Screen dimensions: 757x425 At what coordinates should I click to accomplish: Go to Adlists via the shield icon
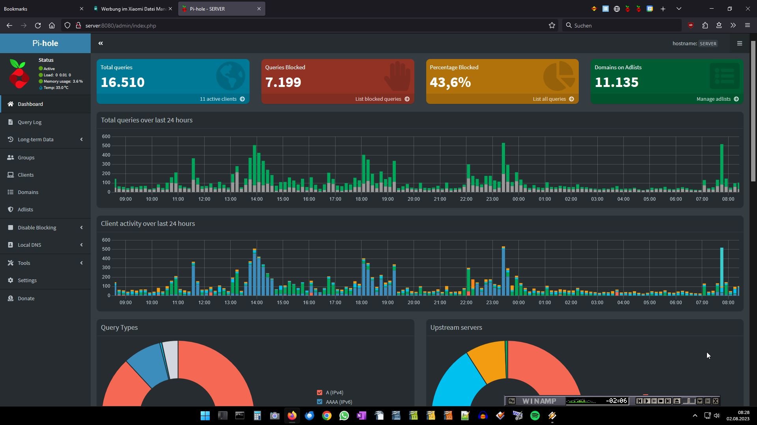tap(11, 209)
